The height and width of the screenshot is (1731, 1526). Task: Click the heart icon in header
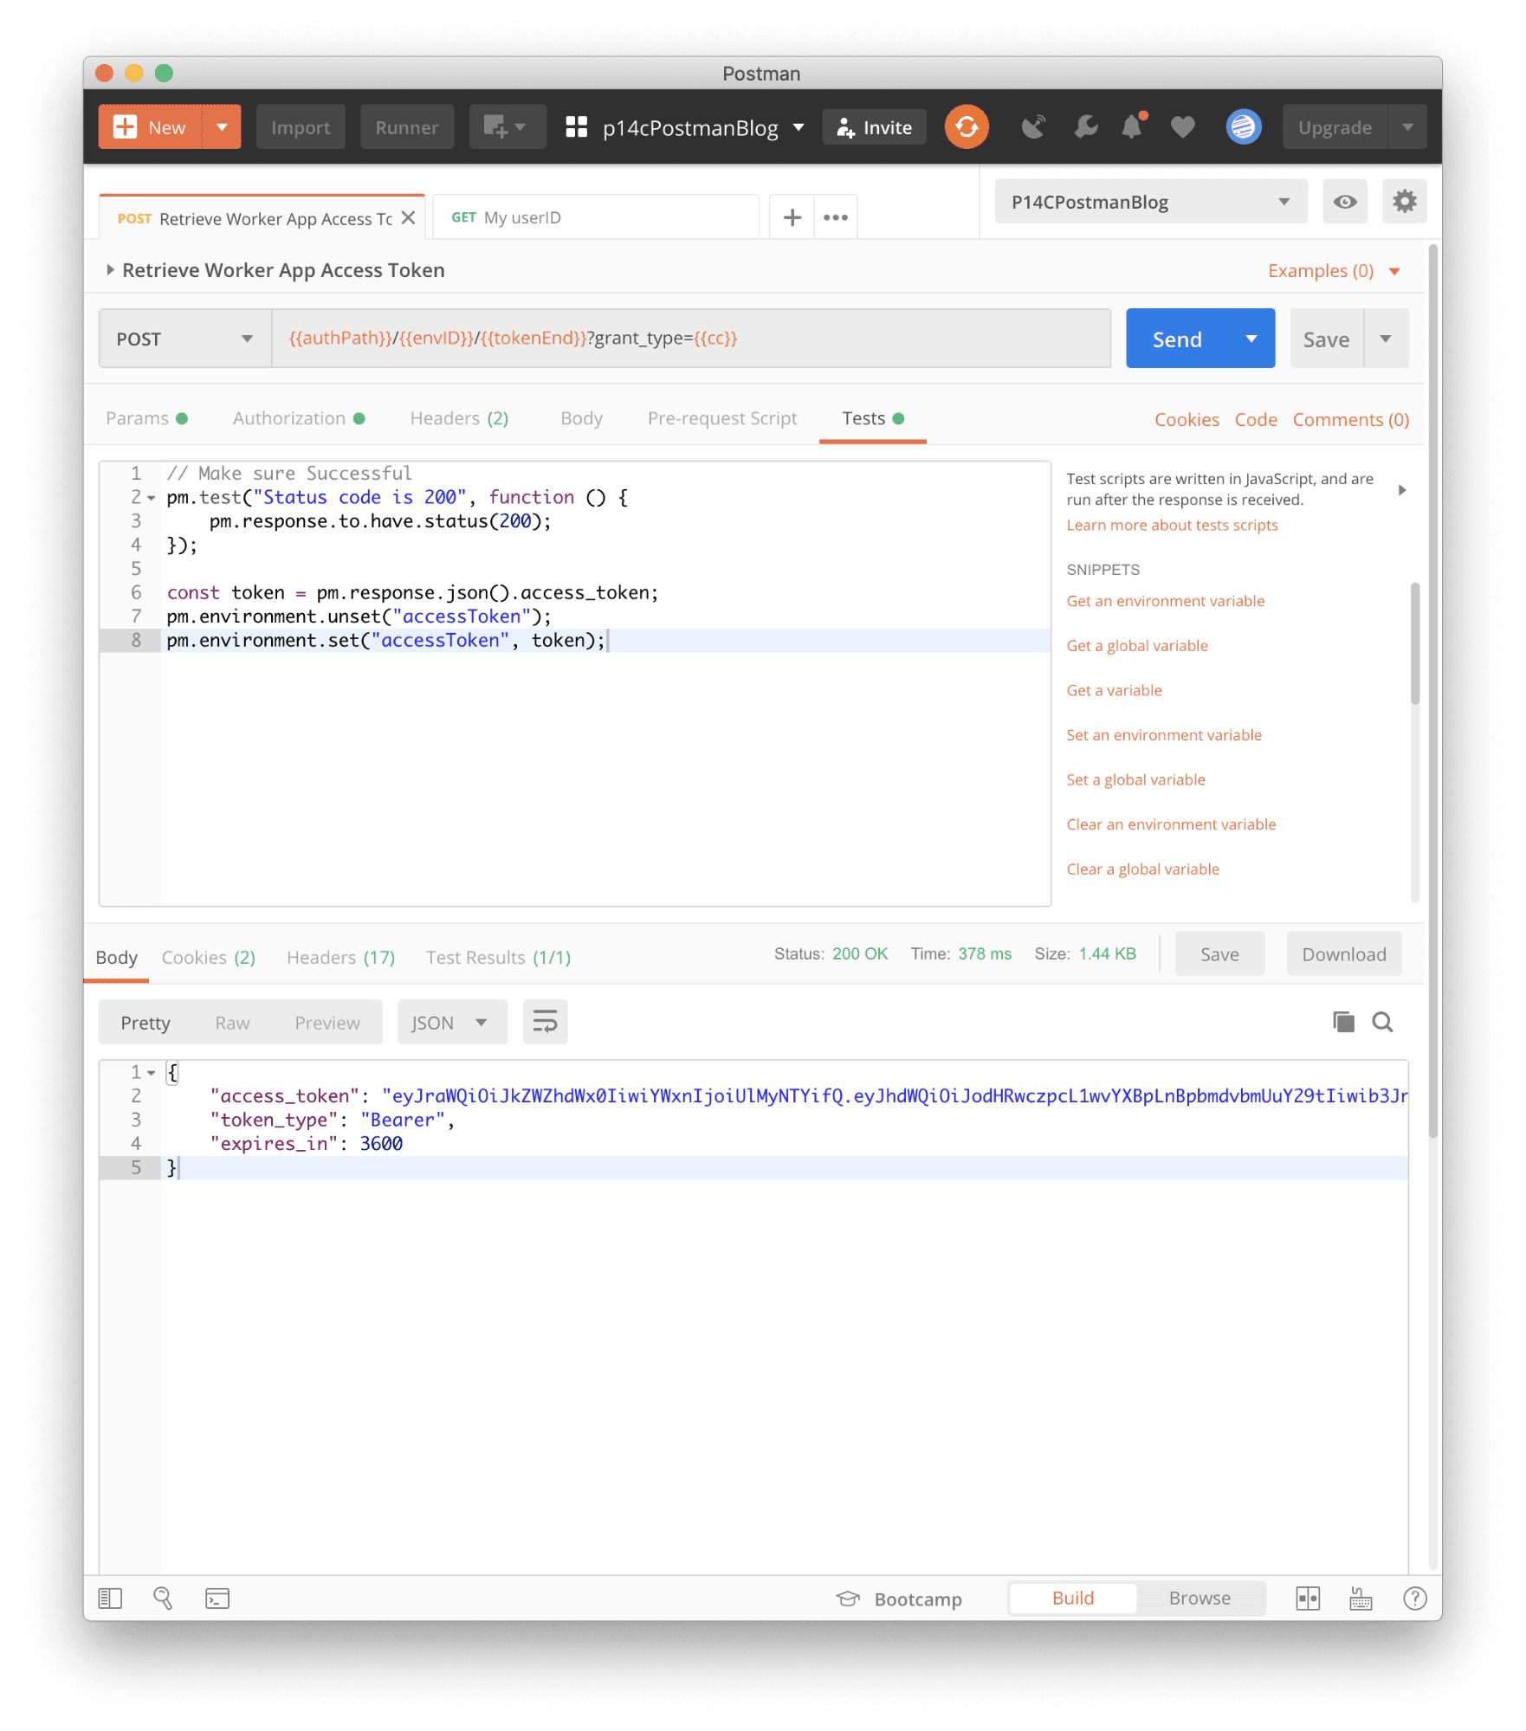(x=1182, y=127)
